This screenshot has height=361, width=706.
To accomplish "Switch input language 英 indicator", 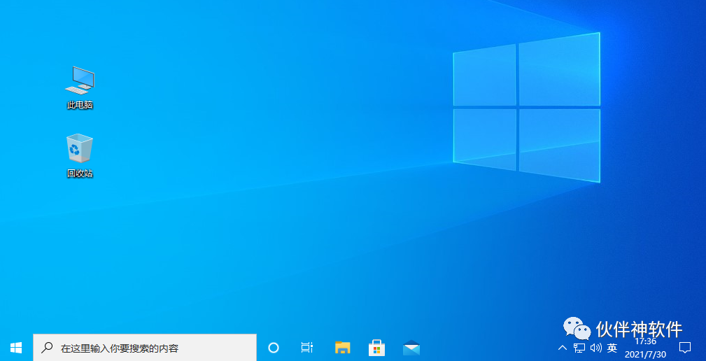I will click(612, 348).
